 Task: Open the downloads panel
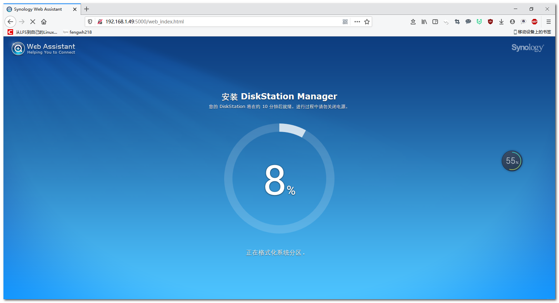click(x=501, y=22)
